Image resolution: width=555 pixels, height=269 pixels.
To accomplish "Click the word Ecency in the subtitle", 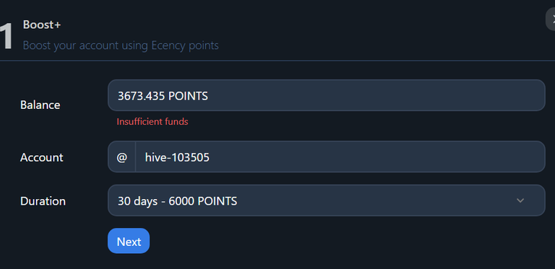I will click(169, 45).
